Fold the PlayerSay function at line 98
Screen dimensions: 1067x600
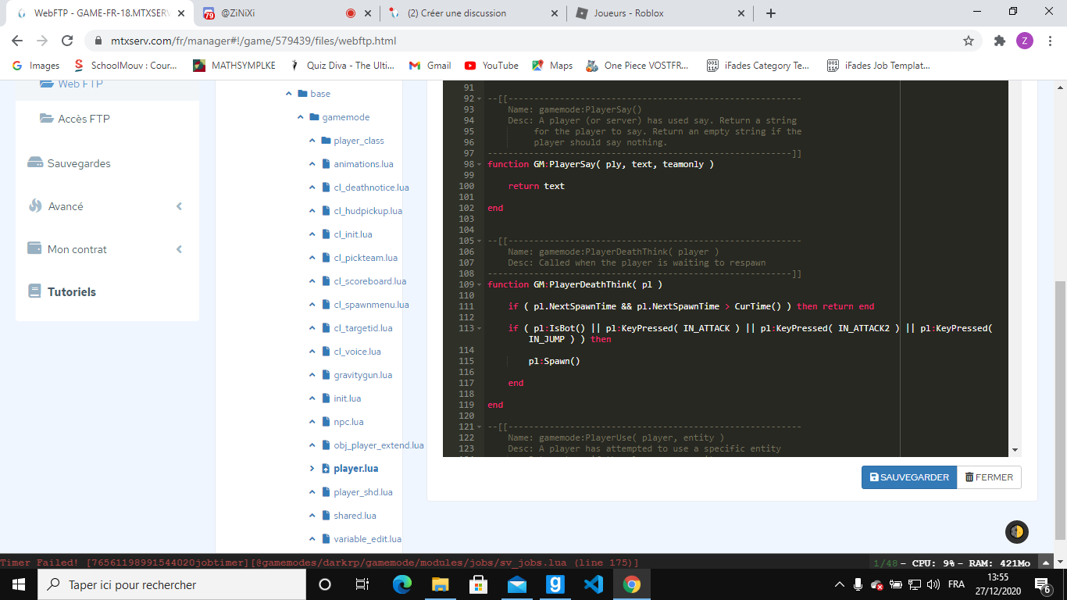click(x=478, y=164)
